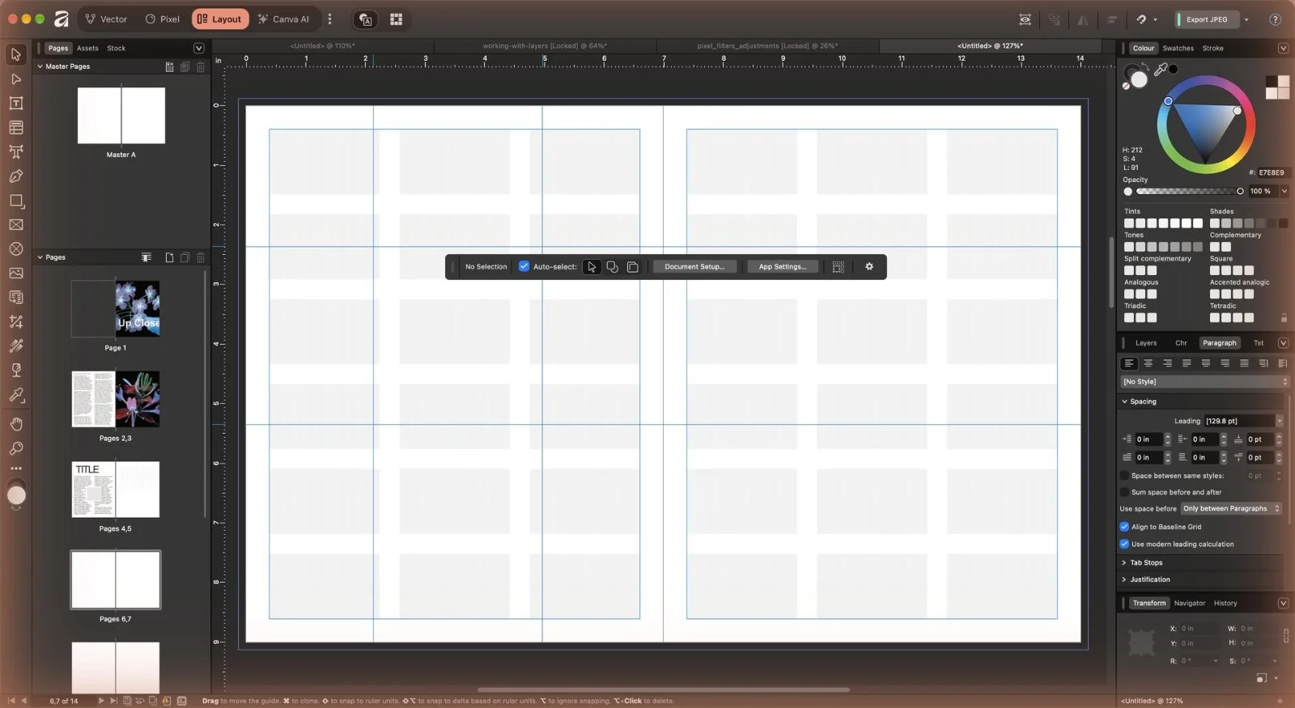
Task: Select the Zoom magnifier tool
Action: click(15, 448)
